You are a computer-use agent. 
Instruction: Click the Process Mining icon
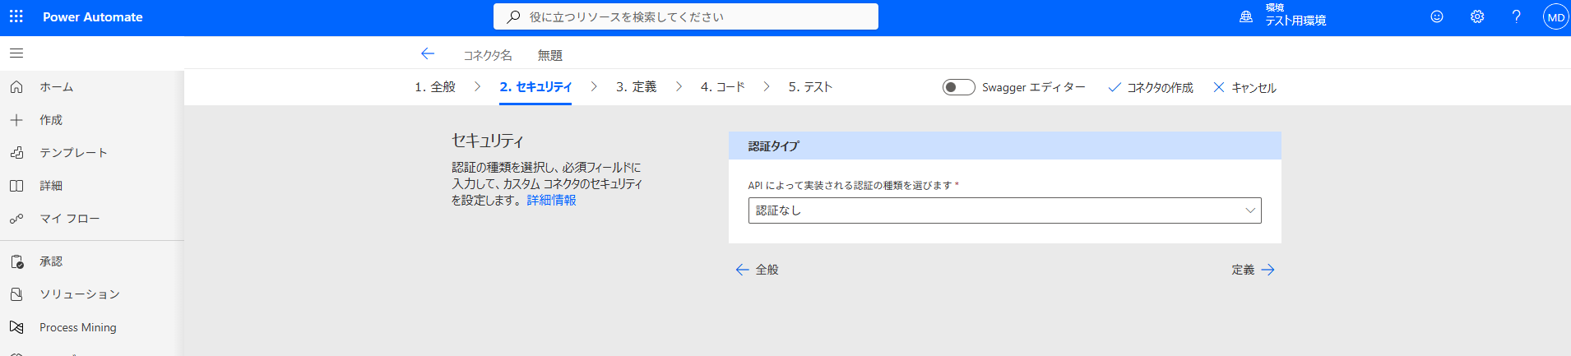(16, 327)
